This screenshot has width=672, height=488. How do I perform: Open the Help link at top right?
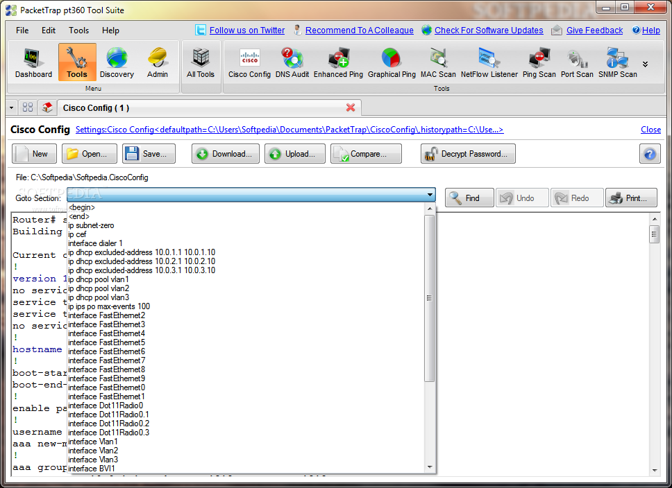pyautogui.click(x=650, y=31)
